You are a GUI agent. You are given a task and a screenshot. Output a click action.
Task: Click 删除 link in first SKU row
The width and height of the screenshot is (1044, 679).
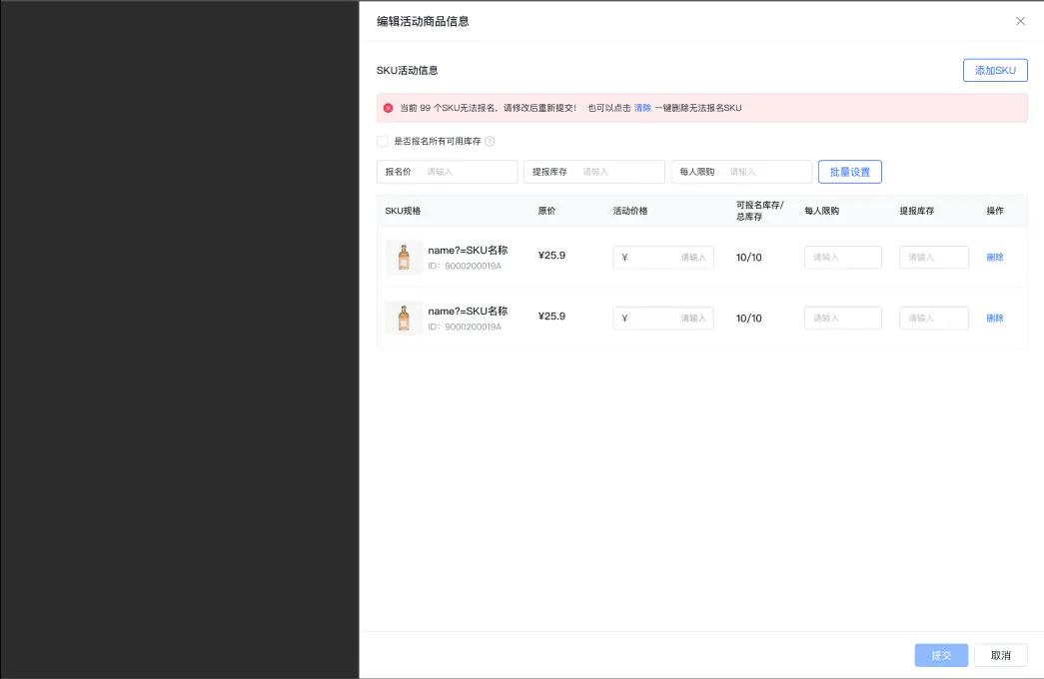[995, 257]
